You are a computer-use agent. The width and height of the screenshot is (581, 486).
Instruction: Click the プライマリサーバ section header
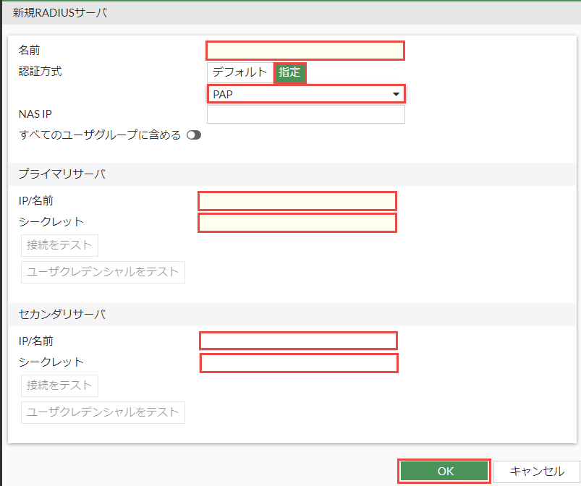[62, 174]
